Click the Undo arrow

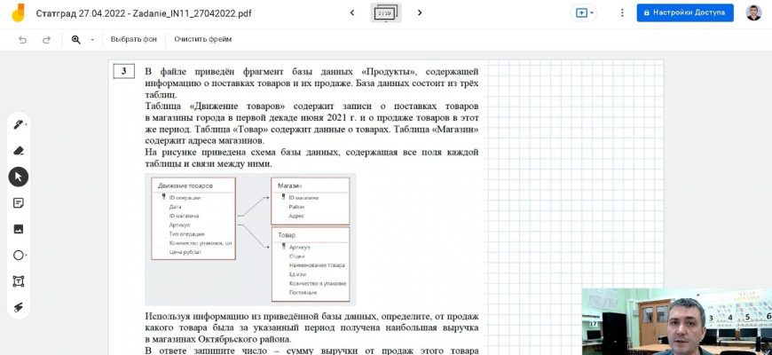[23, 40]
